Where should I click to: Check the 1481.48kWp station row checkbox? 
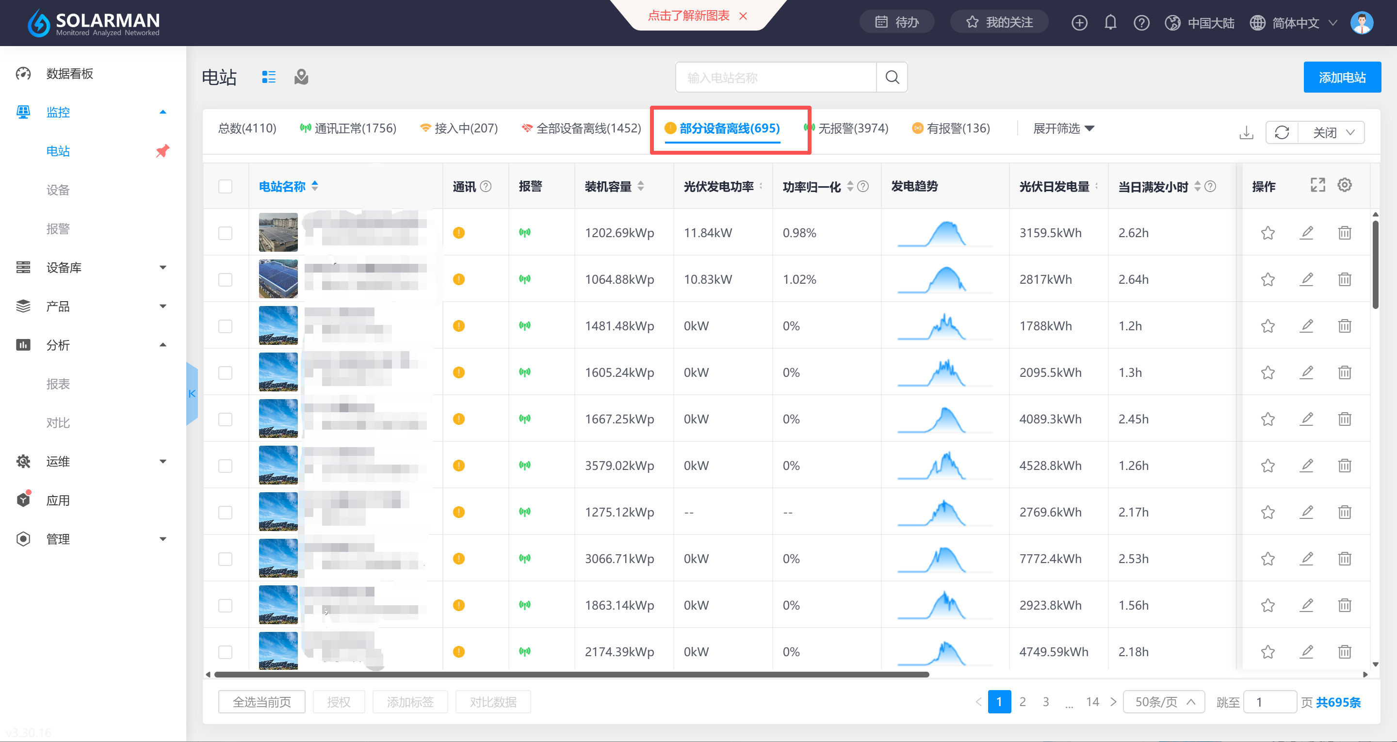point(225,326)
